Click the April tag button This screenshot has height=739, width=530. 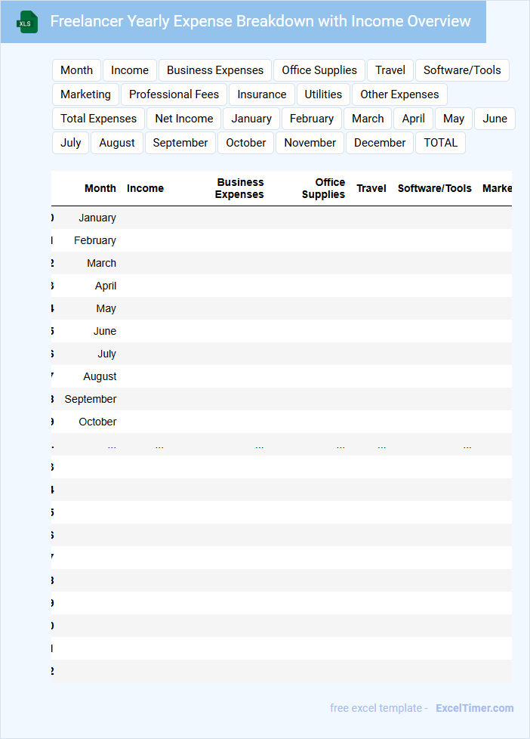(414, 119)
